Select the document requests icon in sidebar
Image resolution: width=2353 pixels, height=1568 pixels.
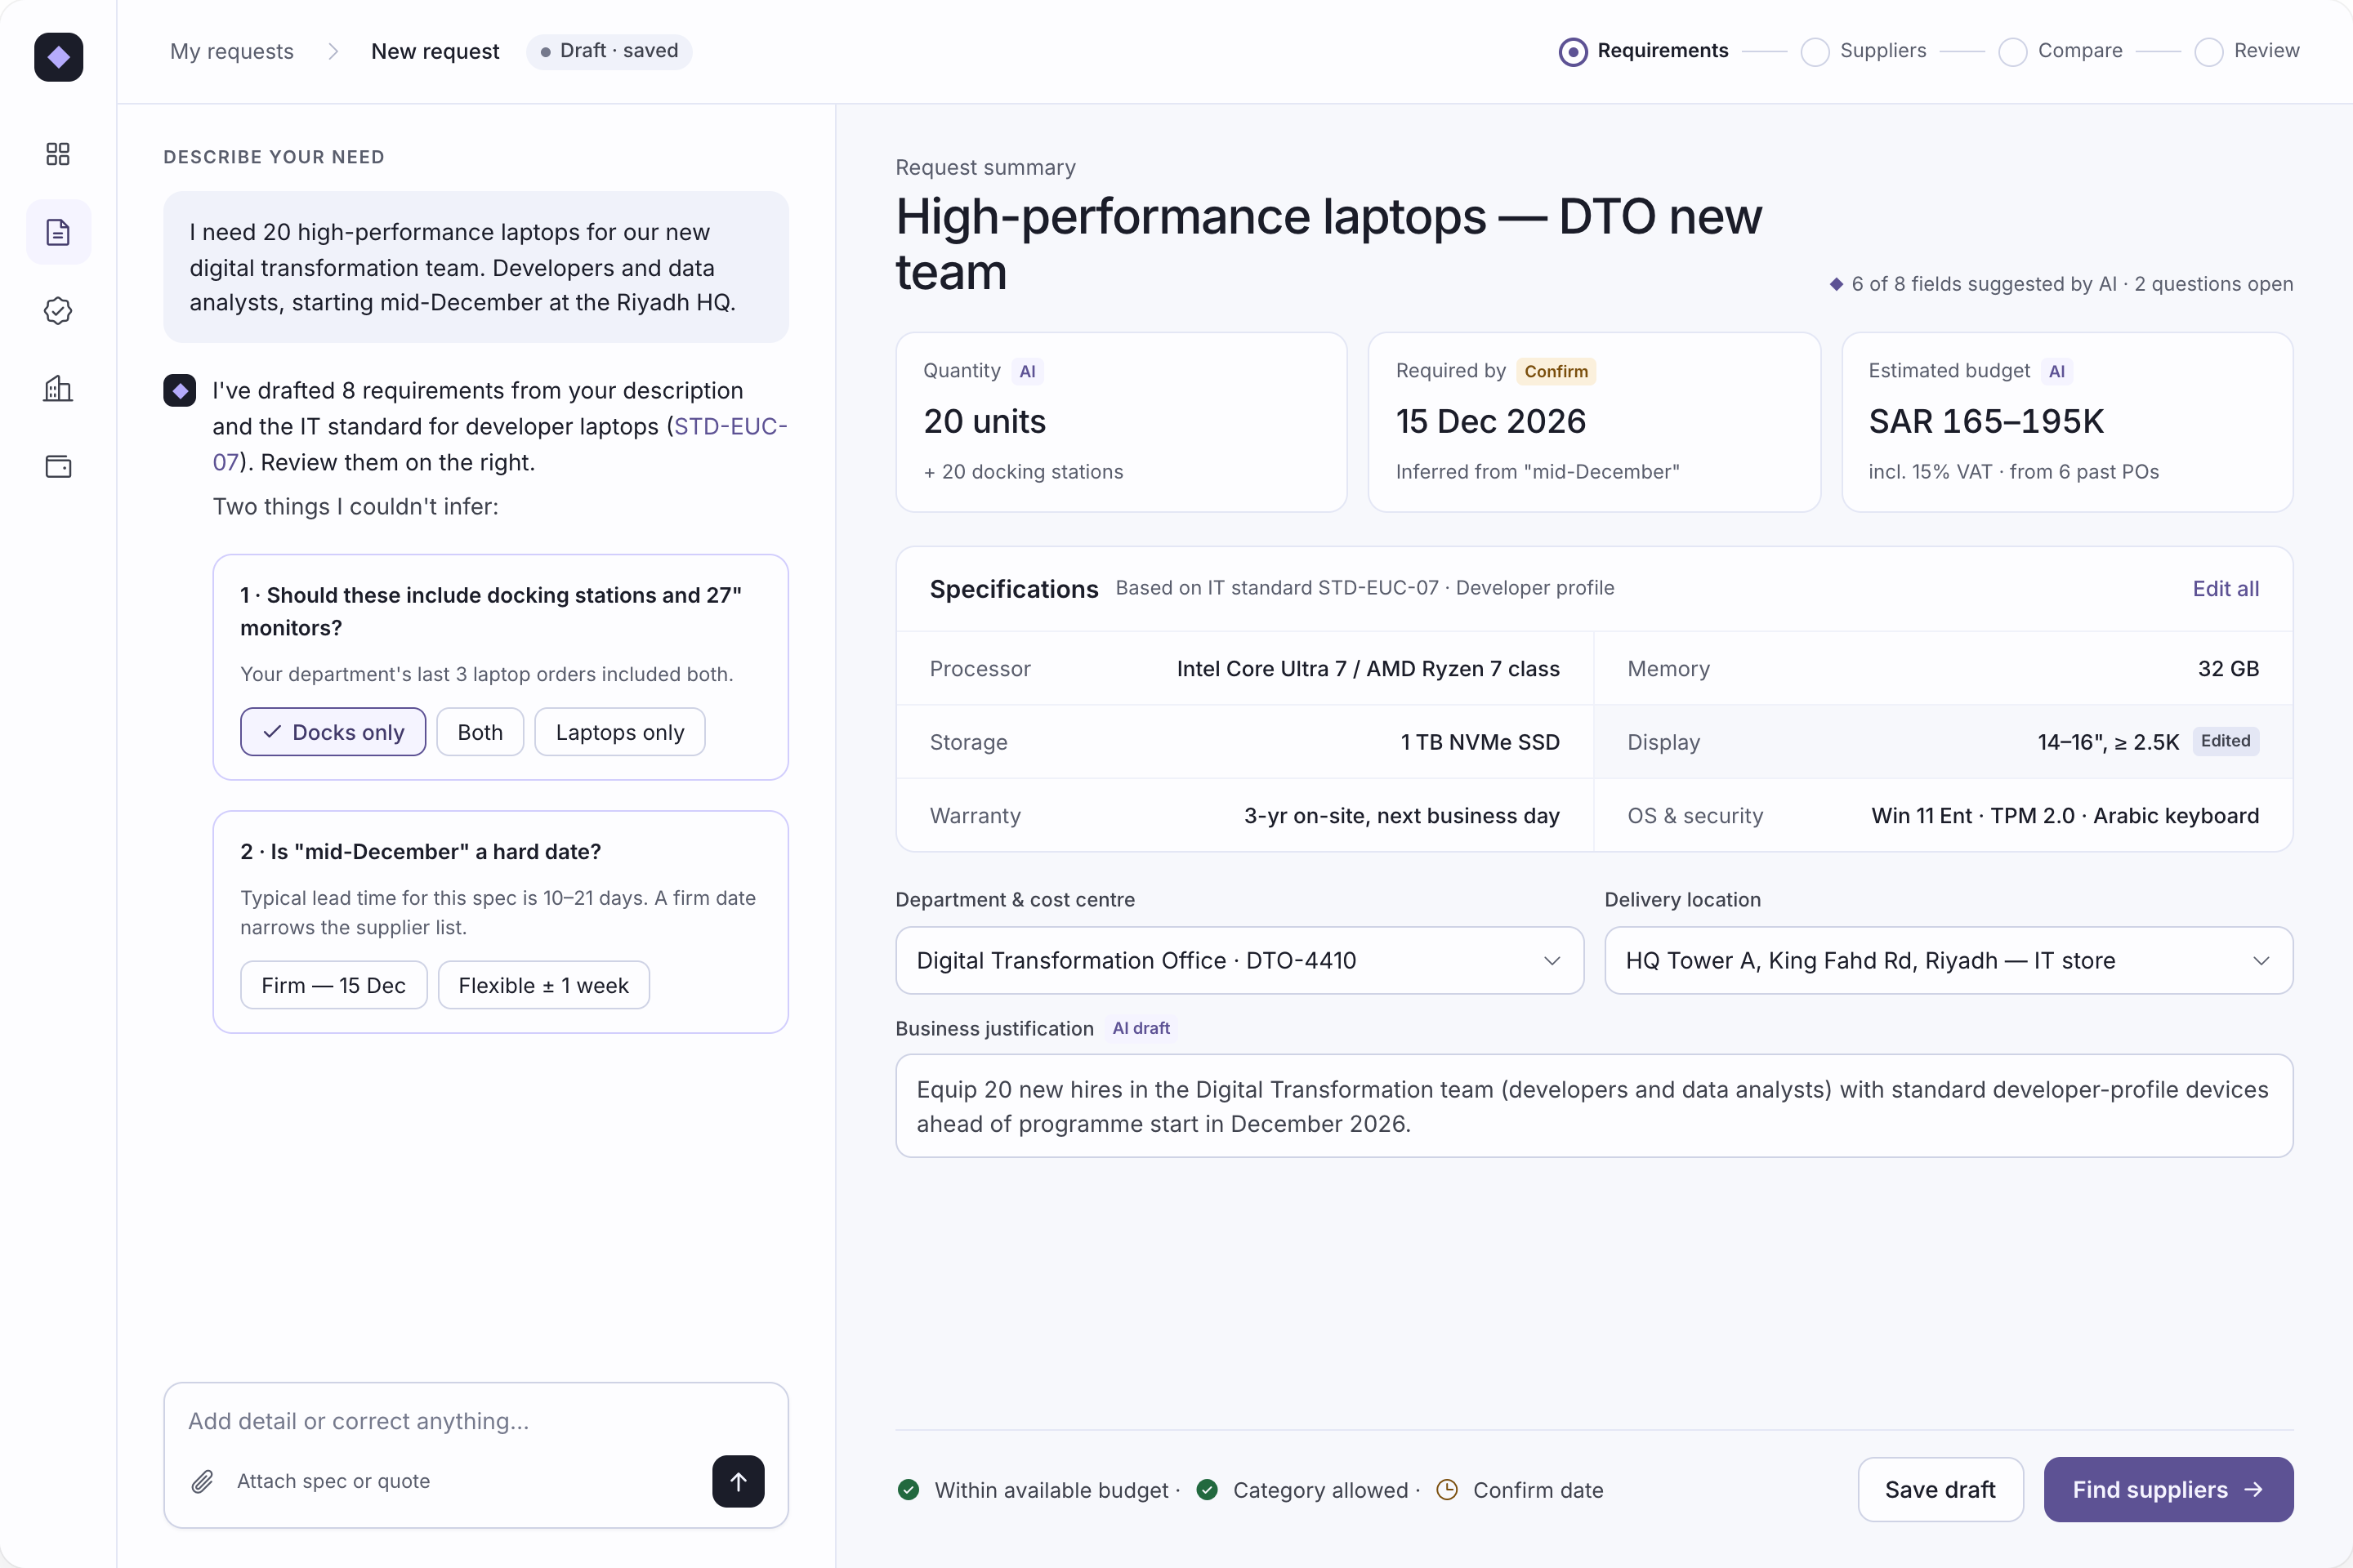pos(58,232)
